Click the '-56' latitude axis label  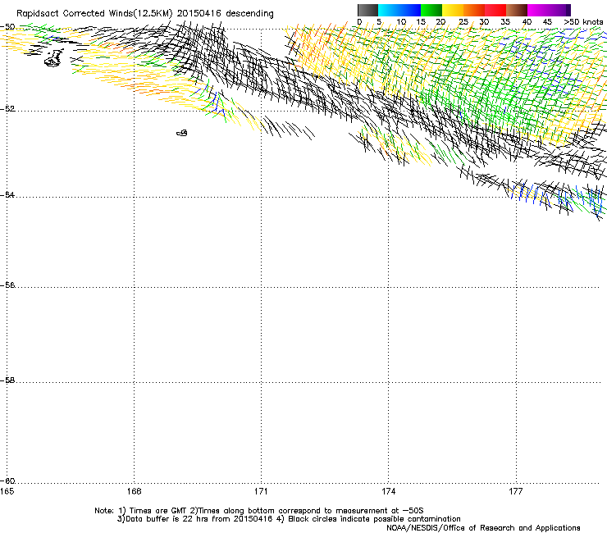click(x=7, y=285)
